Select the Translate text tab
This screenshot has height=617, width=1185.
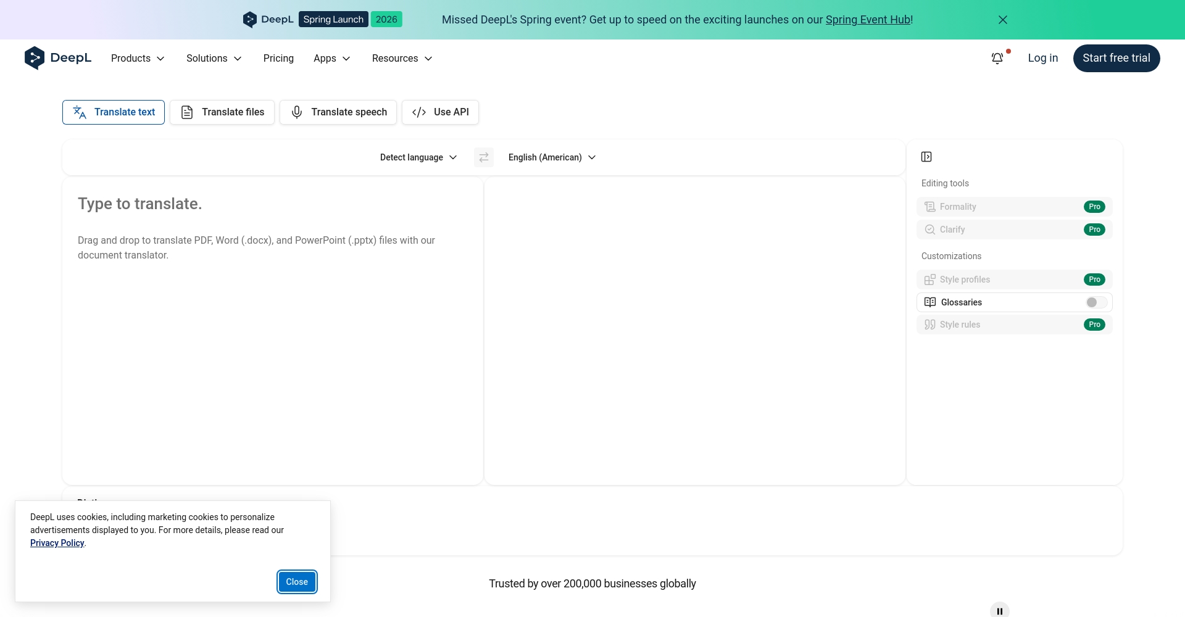[114, 112]
